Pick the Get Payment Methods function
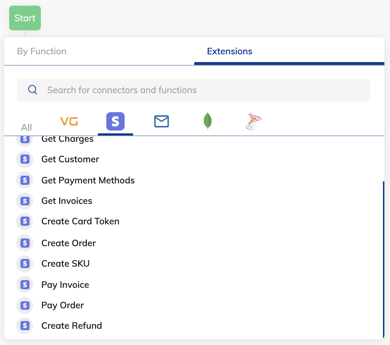The height and width of the screenshot is (345, 390). pos(88,181)
